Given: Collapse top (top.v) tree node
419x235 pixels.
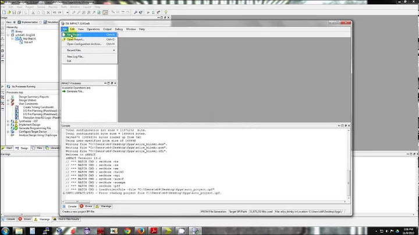Looking at the screenshot, I should (12, 38).
